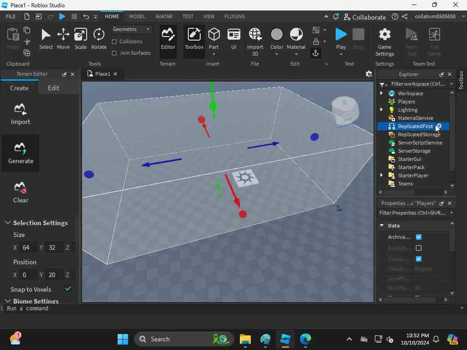Switch to the PLUGINS tab

pos(234,16)
